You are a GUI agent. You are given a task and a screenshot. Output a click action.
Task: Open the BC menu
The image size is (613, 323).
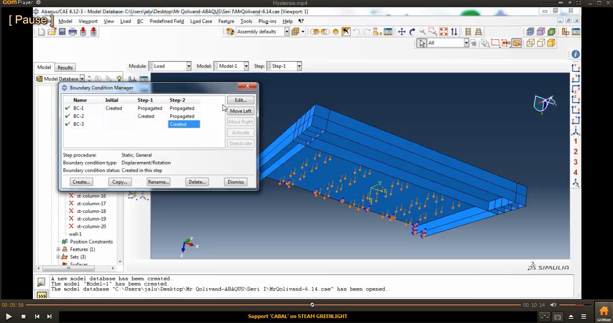[140, 21]
